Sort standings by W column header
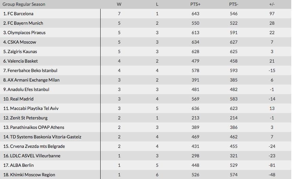This screenshot has height=179, width=295. pos(119,4)
